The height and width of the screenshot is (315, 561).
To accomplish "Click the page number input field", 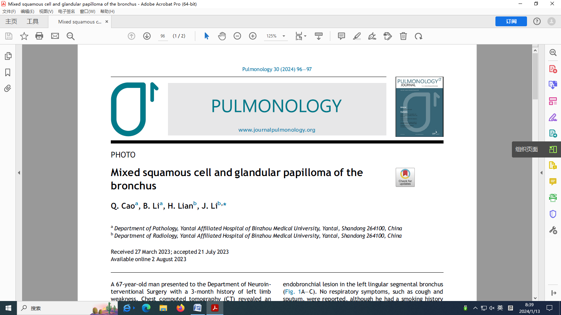I will pos(163,36).
